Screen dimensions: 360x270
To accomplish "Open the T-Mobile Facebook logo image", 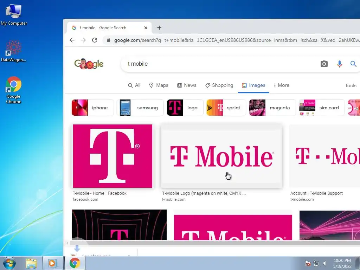I will [112, 156].
